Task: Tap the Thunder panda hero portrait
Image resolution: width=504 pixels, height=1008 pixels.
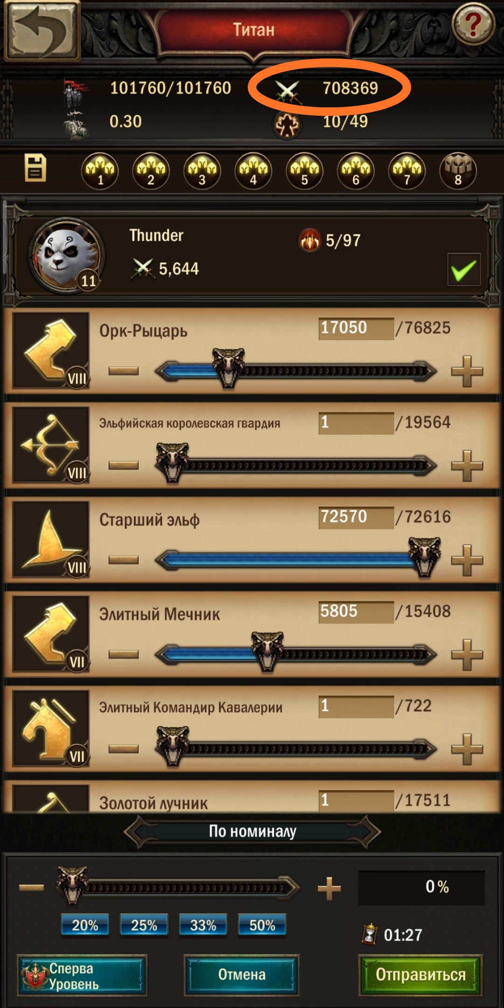Action: point(66,255)
